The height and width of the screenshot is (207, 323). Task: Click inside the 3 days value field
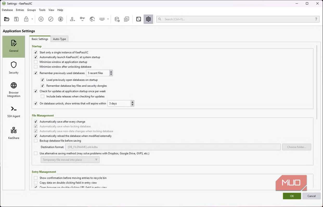pos(119,103)
